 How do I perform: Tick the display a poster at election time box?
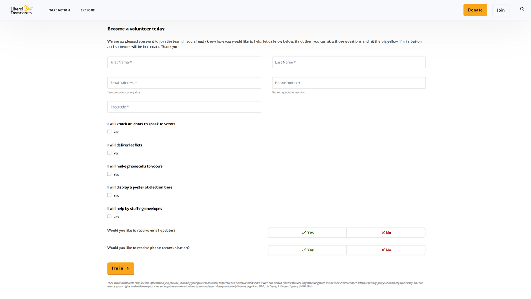click(109, 195)
